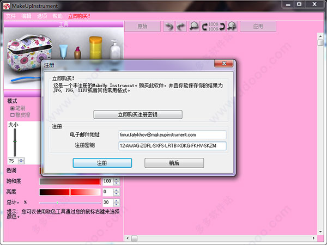This screenshot has height=245, width=327.
Task: Click the 饱和度 color bar
Action: point(70,181)
